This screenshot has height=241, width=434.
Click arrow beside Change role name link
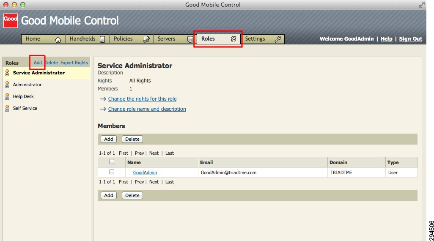(103, 109)
